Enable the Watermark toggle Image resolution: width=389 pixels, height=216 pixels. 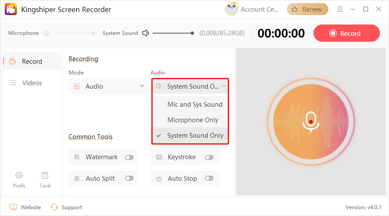click(129, 157)
